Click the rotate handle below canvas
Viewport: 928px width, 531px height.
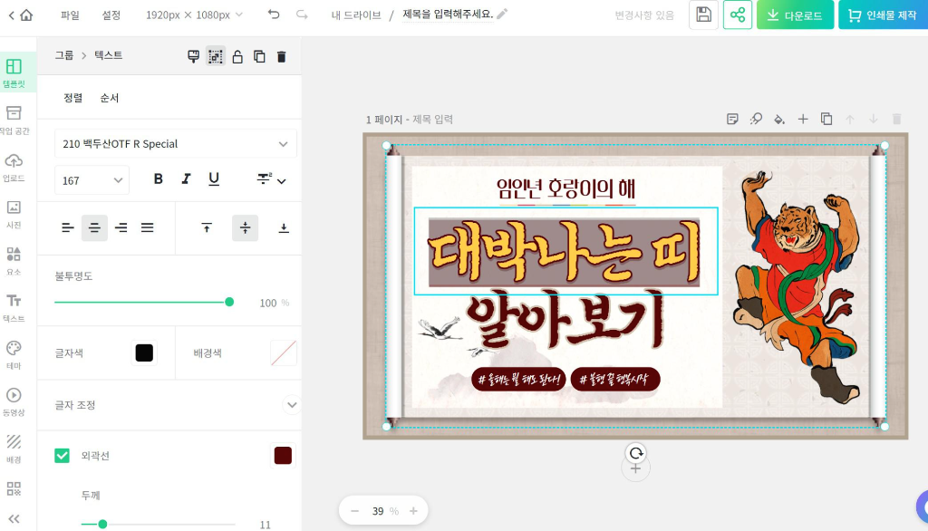click(635, 453)
